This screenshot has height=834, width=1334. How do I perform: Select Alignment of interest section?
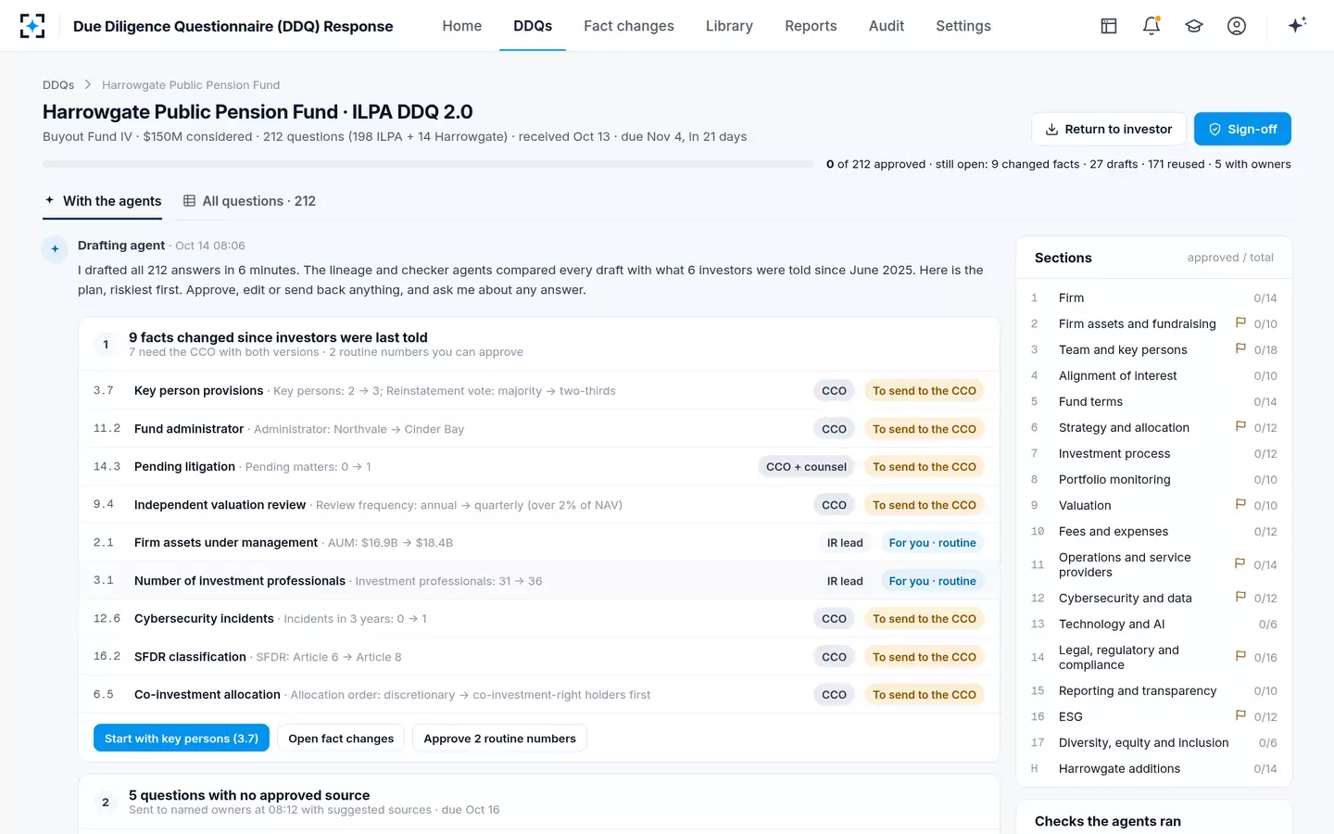coord(1153,375)
